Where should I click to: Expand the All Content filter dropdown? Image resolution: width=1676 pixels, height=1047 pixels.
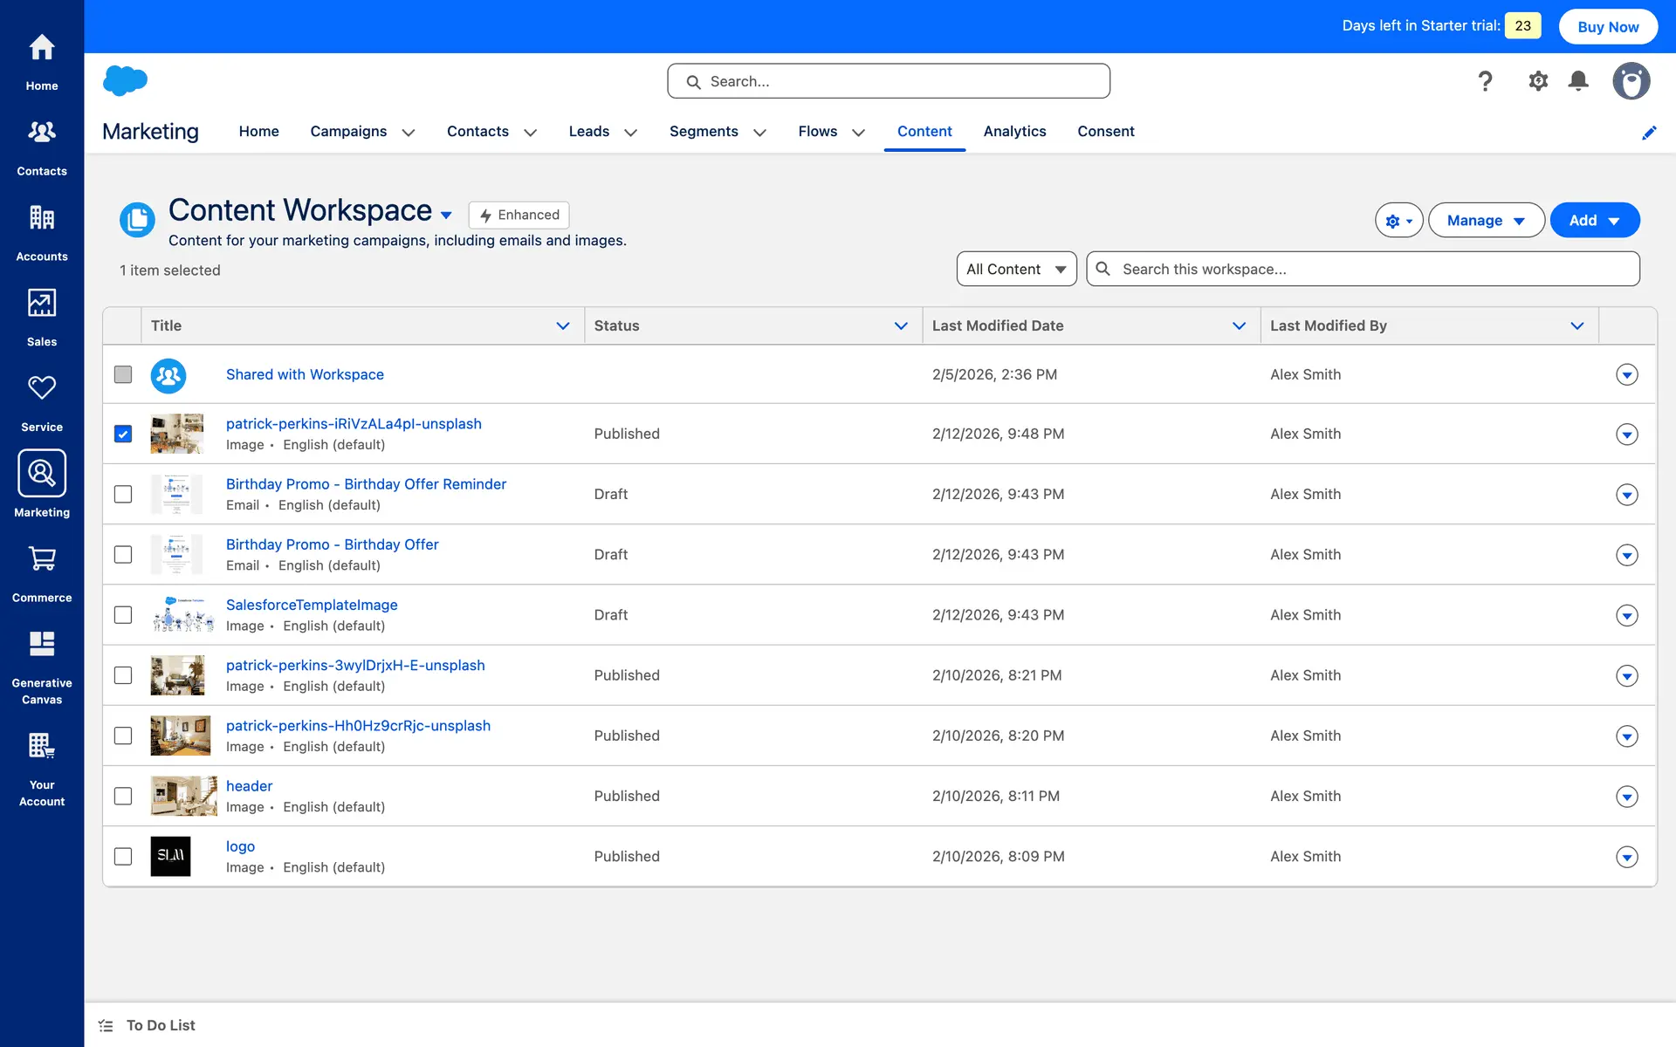(x=1016, y=269)
